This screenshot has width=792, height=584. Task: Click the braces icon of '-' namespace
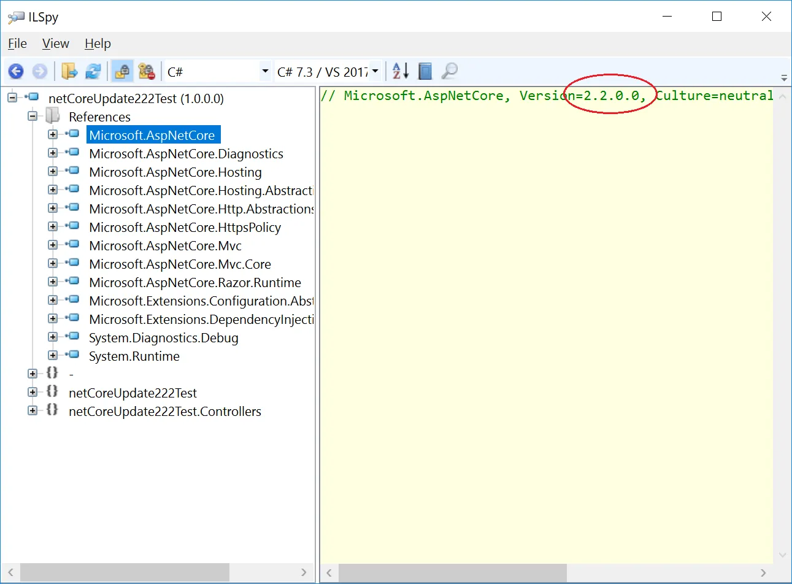[53, 372]
